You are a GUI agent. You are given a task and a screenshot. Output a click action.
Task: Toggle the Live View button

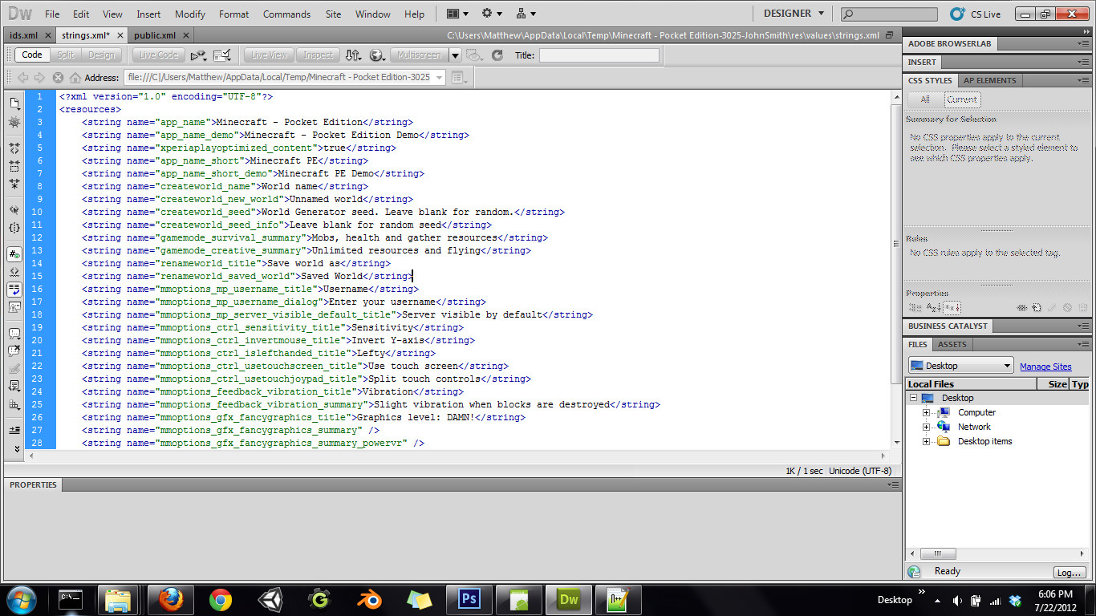[269, 55]
